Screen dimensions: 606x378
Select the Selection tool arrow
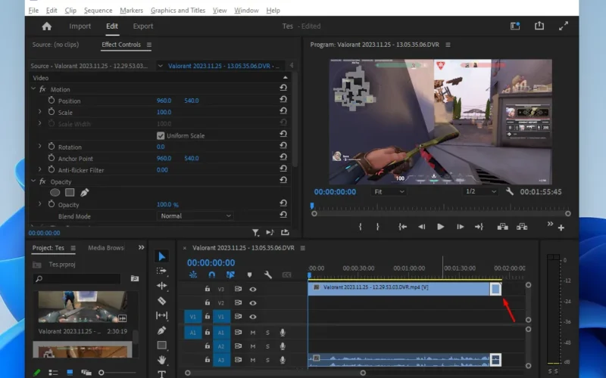pyautogui.click(x=162, y=256)
